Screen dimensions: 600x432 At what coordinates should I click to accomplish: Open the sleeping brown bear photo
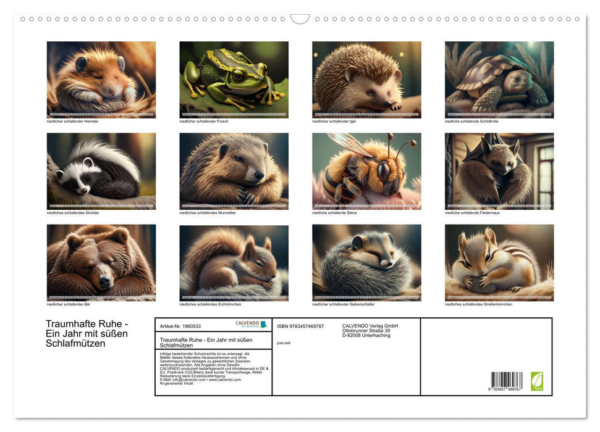pos(101,262)
